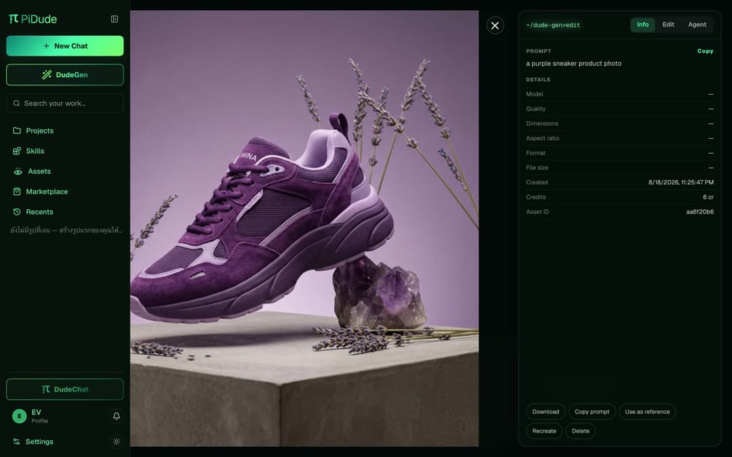The image size is (732, 457).
Task: Open the Assets menu label
Action: click(x=39, y=171)
